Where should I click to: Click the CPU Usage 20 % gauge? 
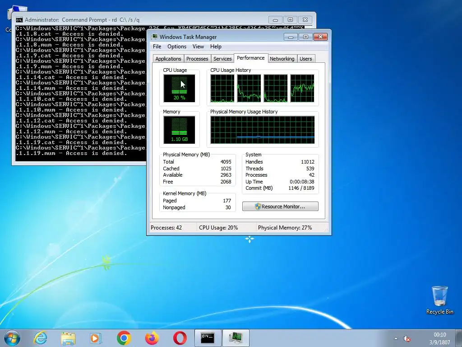tap(179, 88)
